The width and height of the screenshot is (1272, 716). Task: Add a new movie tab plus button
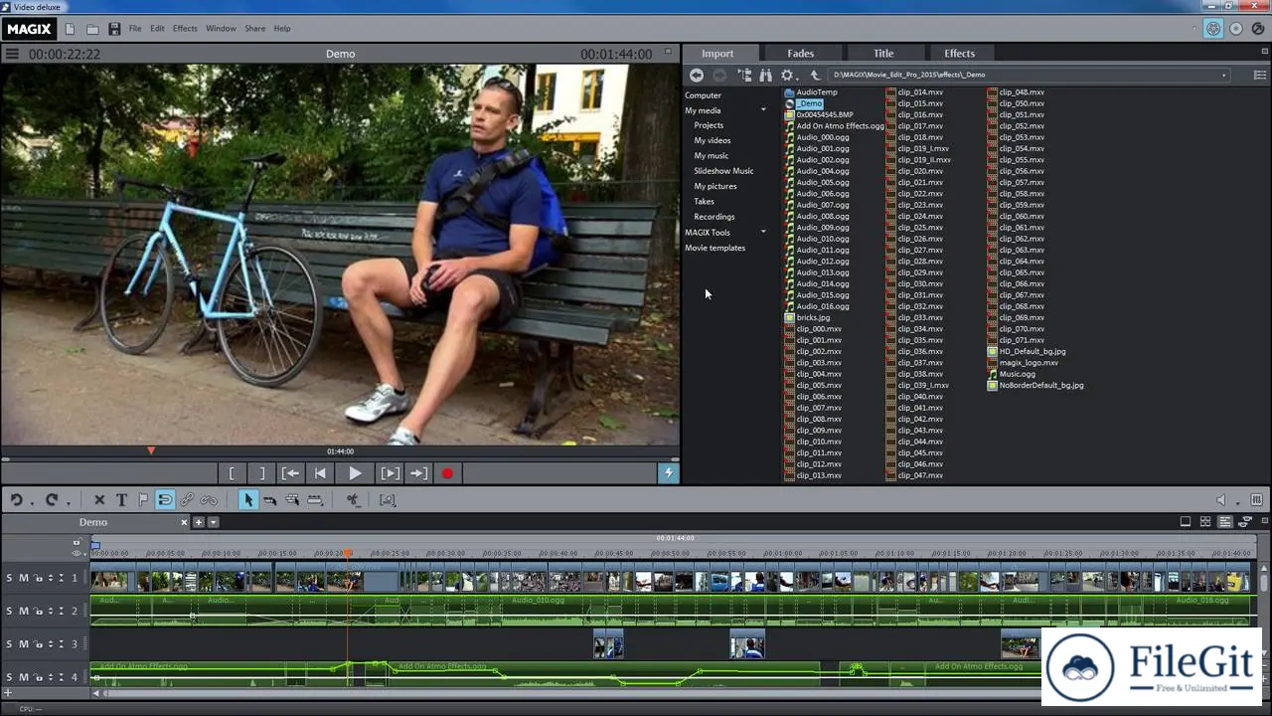199,522
